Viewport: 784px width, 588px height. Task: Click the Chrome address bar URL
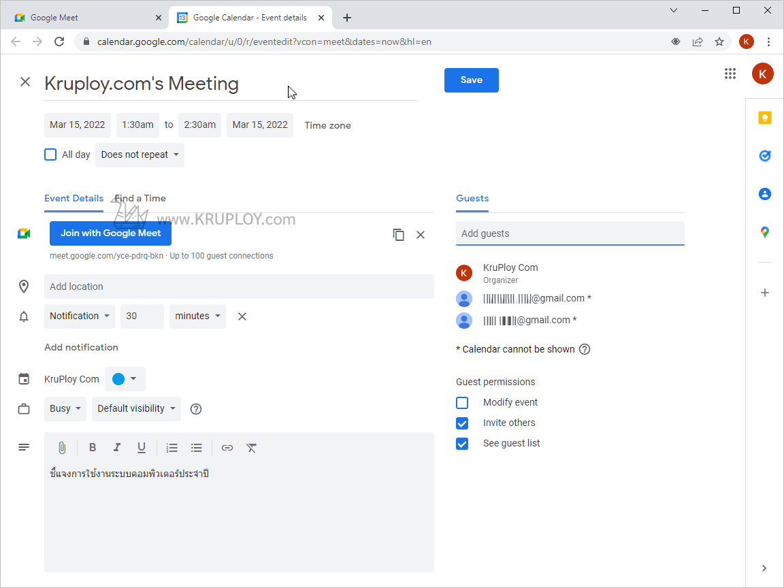coord(264,42)
